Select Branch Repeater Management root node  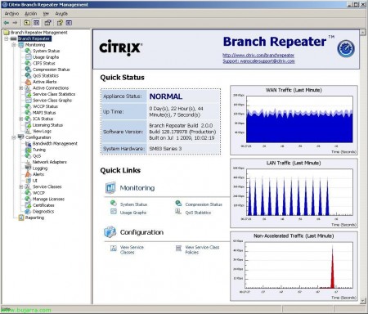click(x=38, y=33)
